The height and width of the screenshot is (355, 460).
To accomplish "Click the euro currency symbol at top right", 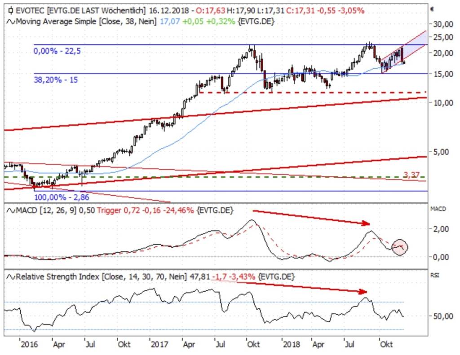I will 432,9.
